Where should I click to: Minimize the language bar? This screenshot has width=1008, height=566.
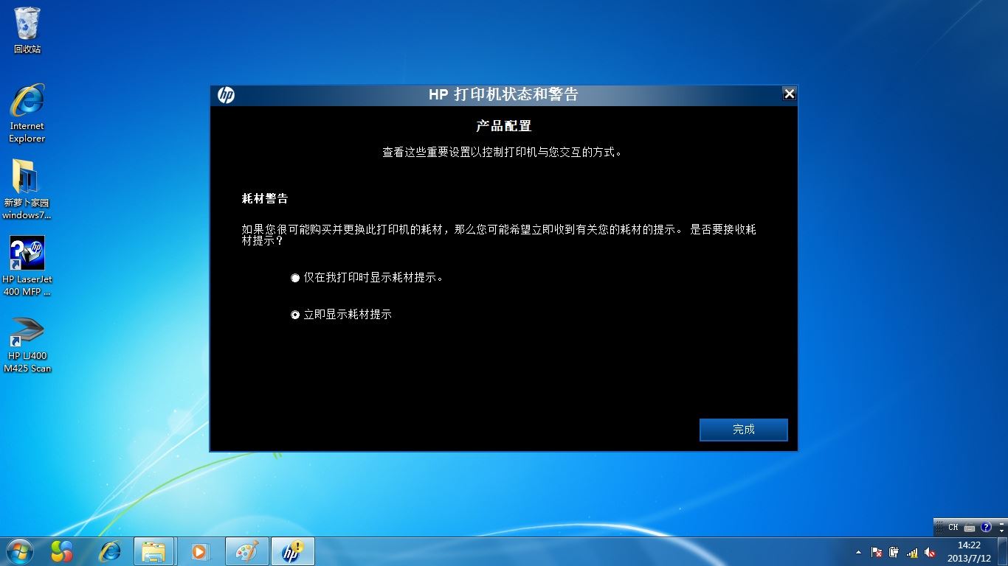(1001, 523)
